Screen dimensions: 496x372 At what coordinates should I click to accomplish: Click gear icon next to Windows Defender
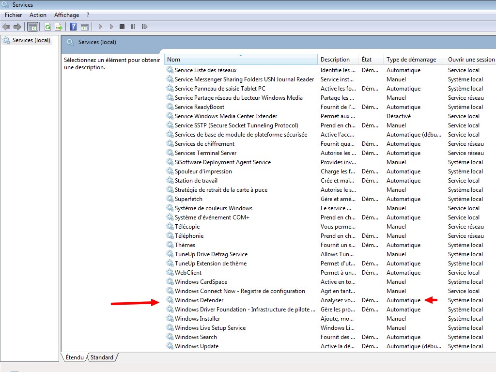point(170,300)
